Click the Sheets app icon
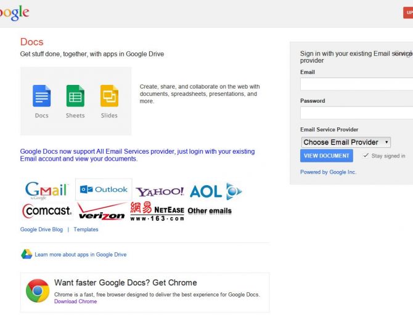Image resolution: width=413 pixels, height=315 pixels. pos(75,96)
